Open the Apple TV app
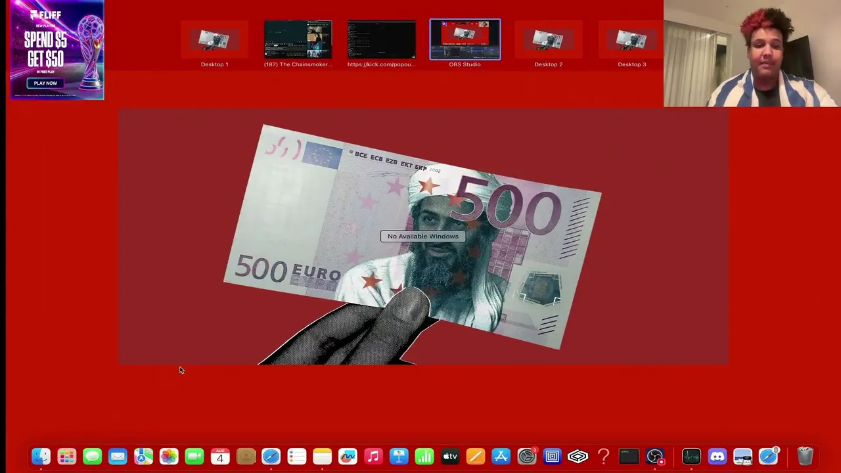Viewport: 841px width, 473px height. [450, 456]
